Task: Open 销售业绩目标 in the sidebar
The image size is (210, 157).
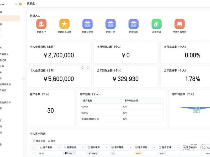Action: point(5,102)
